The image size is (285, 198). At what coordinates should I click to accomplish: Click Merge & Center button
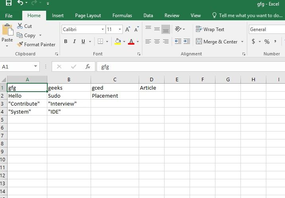[217, 42]
